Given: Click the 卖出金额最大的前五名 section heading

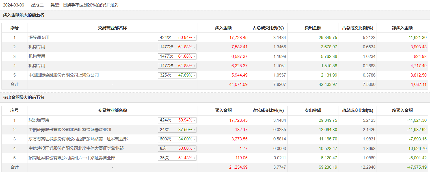Looking at the screenshot, I should pos(24,97).
